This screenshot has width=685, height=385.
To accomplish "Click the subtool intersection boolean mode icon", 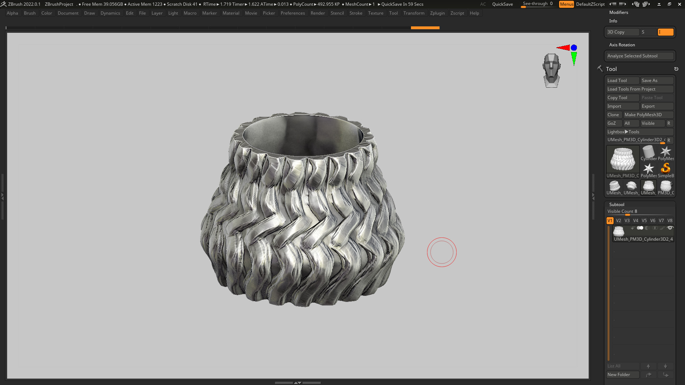I will tap(655, 228).
